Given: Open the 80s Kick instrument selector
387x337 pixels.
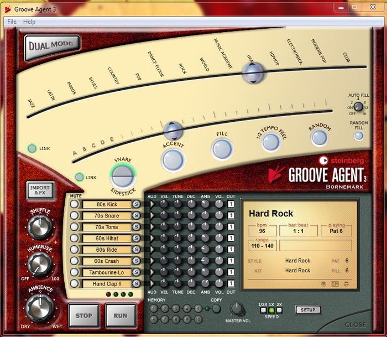Looking at the screenshot, I should pyautogui.click(x=107, y=204).
